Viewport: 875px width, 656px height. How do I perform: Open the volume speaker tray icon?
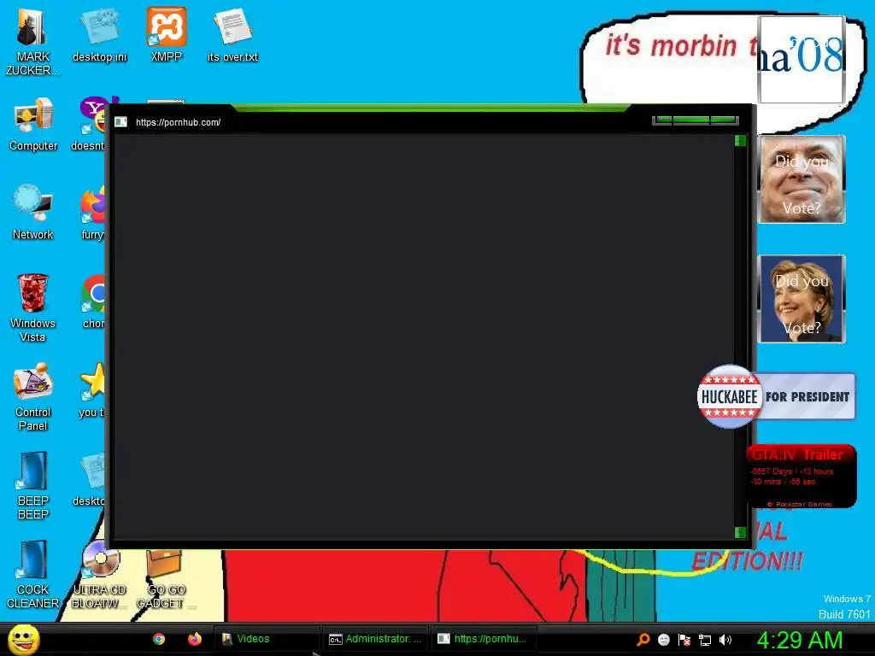click(x=725, y=640)
